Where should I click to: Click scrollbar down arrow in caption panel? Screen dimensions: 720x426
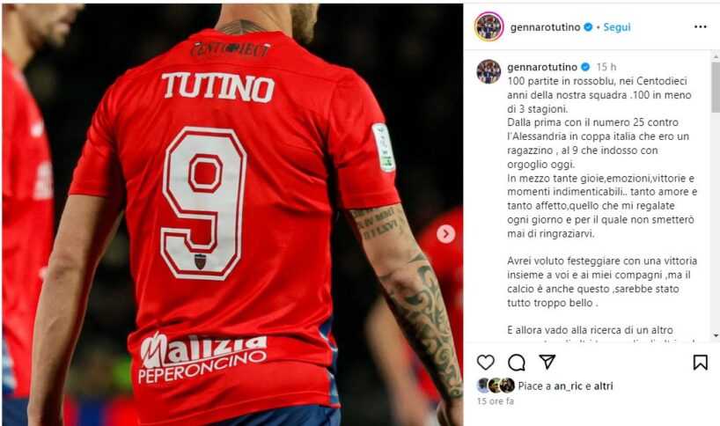(716, 336)
